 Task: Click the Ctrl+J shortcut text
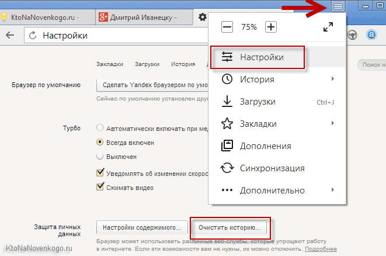pyautogui.click(x=325, y=102)
